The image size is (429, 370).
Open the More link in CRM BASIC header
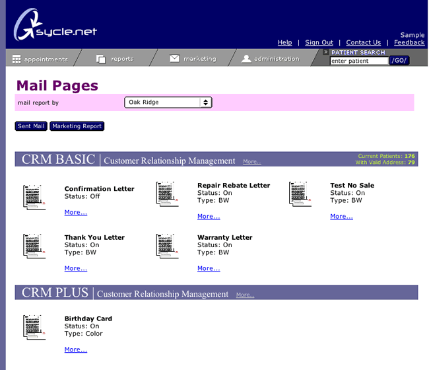click(251, 161)
